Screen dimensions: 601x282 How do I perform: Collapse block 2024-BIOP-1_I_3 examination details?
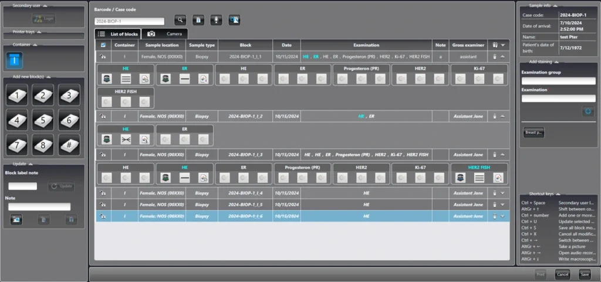tap(502, 155)
